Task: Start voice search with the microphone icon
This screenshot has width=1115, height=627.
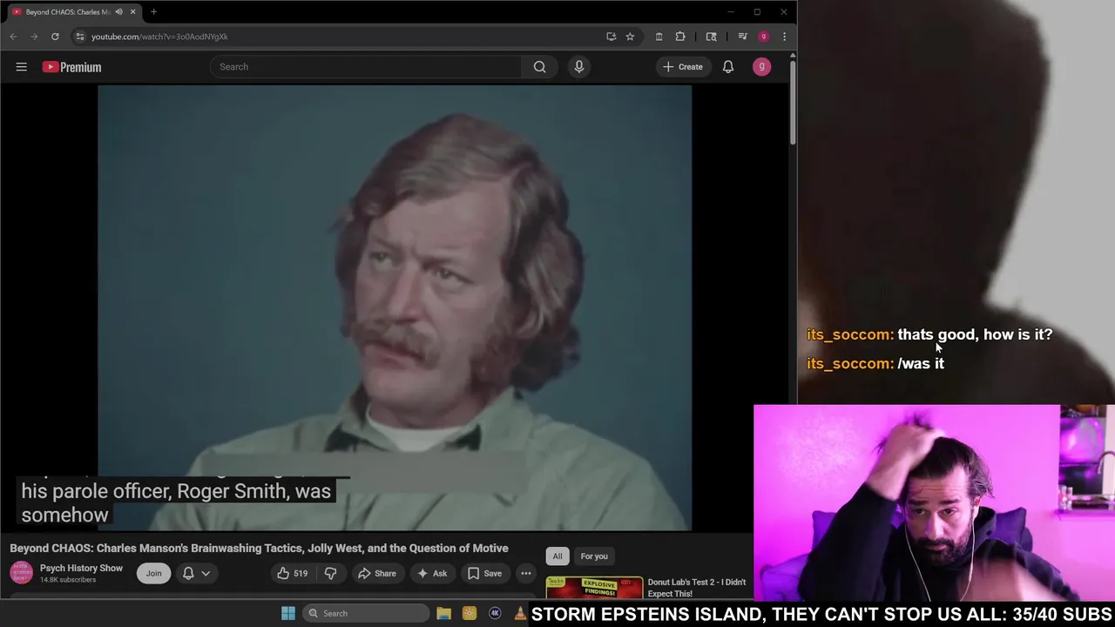Action: (579, 67)
